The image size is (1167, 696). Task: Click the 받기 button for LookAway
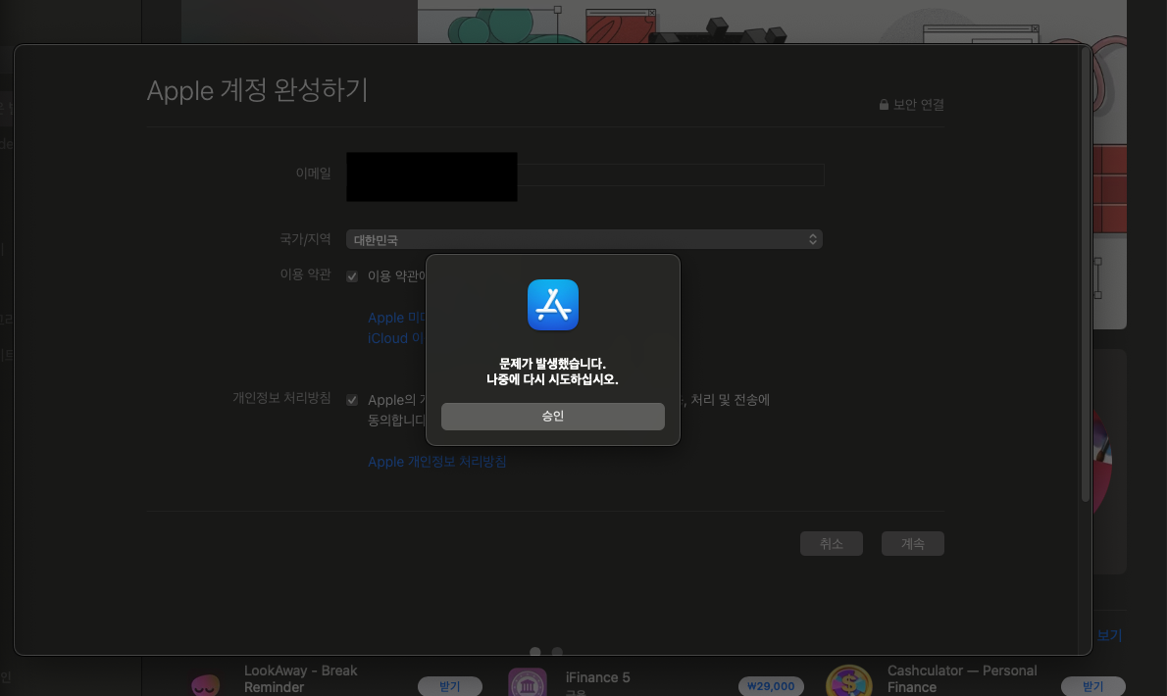(x=448, y=686)
